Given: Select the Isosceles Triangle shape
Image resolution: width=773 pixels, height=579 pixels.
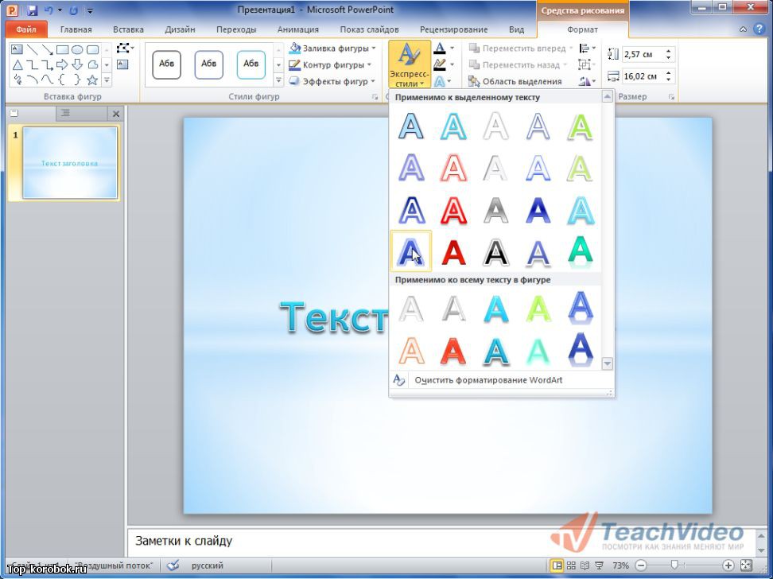Looking at the screenshot, I should [17, 64].
